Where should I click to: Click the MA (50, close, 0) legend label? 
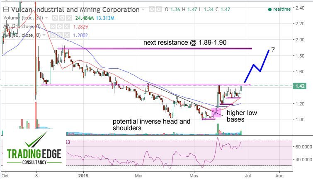pyautogui.click(x=22, y=35)
